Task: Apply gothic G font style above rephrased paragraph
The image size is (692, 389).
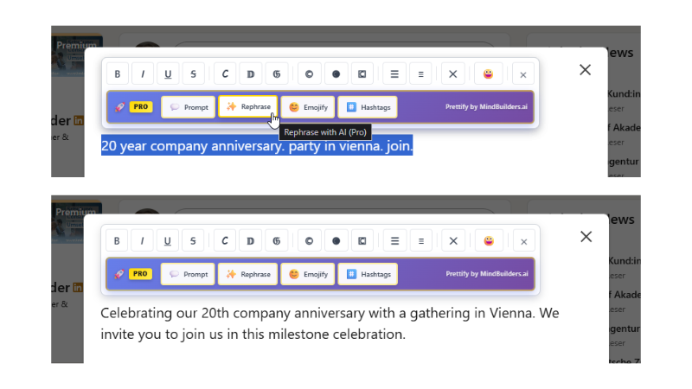Action: pos(276,241)
